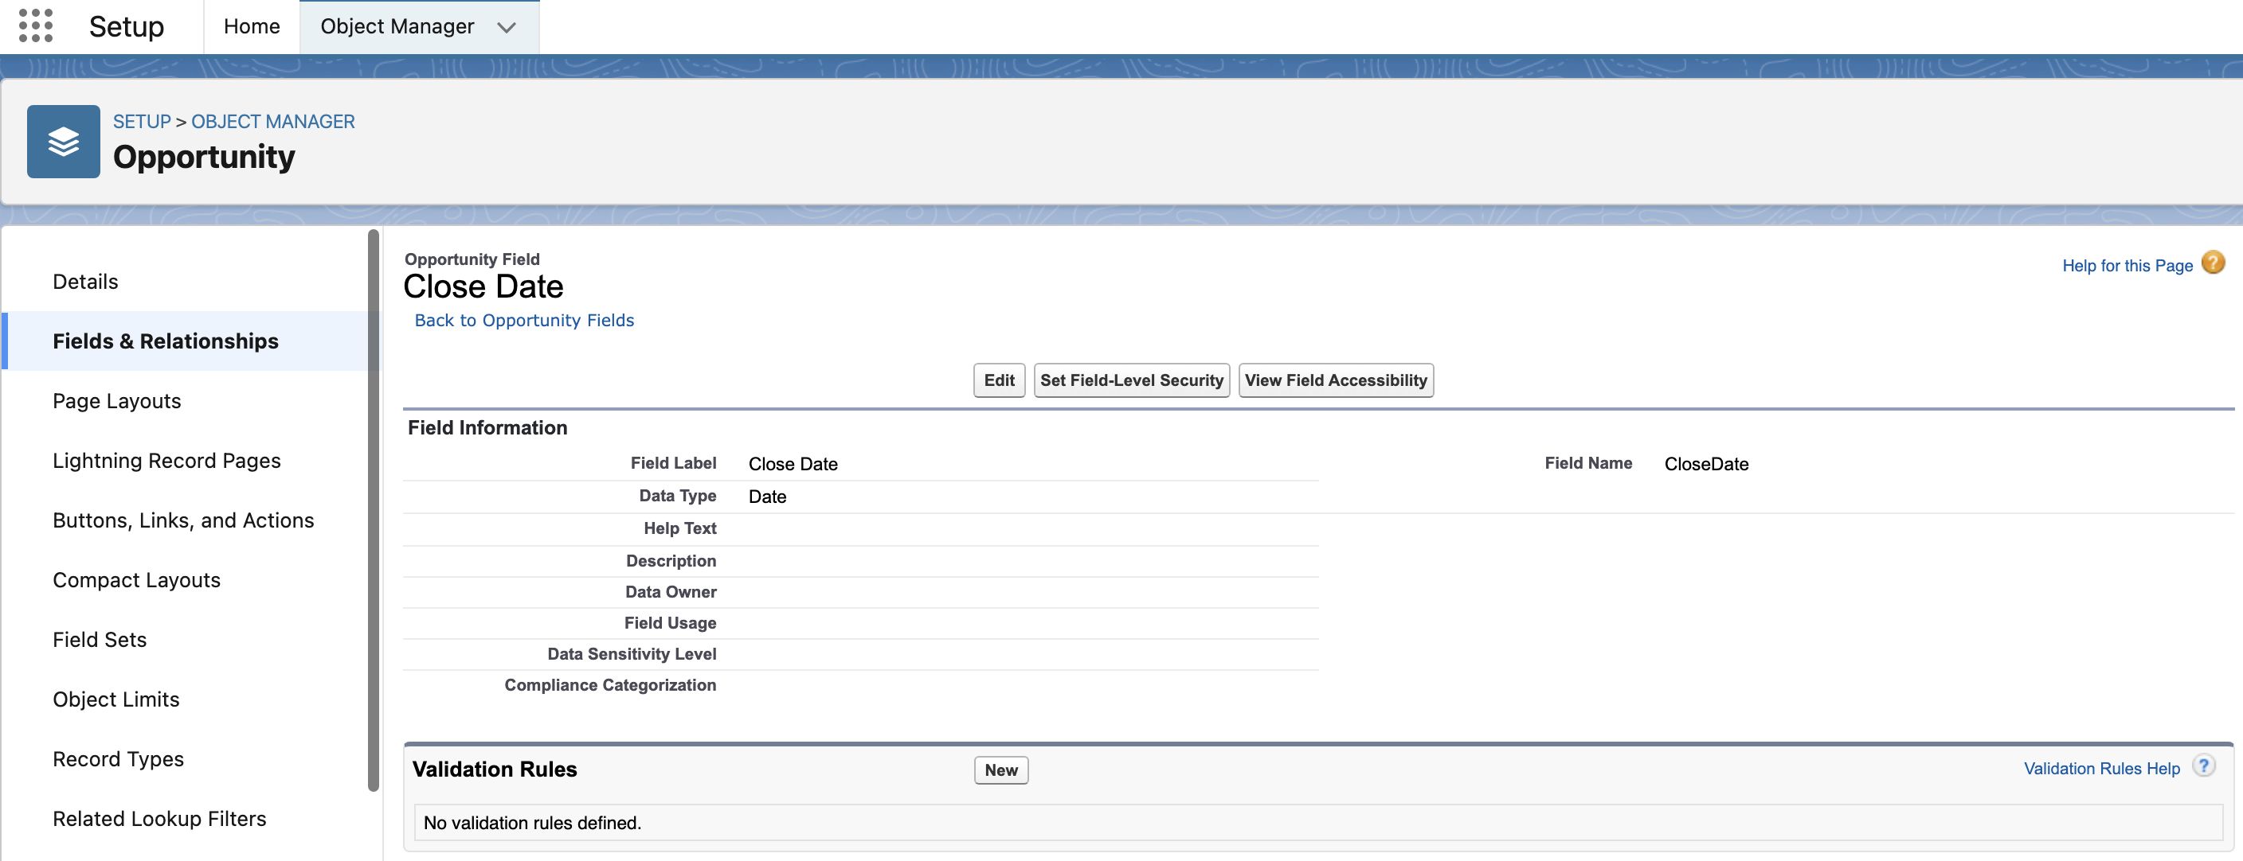Click the SETUP breadcrumb link
This screenshot has width=2243, height=861.
[142, 122]
